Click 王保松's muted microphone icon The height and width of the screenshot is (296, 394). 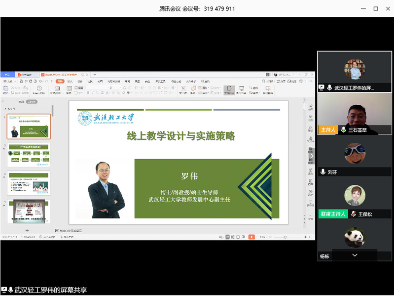coord(353,214)
